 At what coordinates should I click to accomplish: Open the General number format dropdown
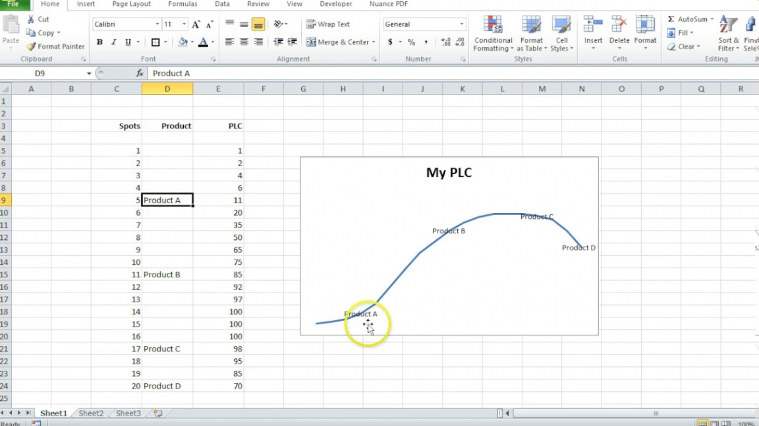tap(461, 24)
